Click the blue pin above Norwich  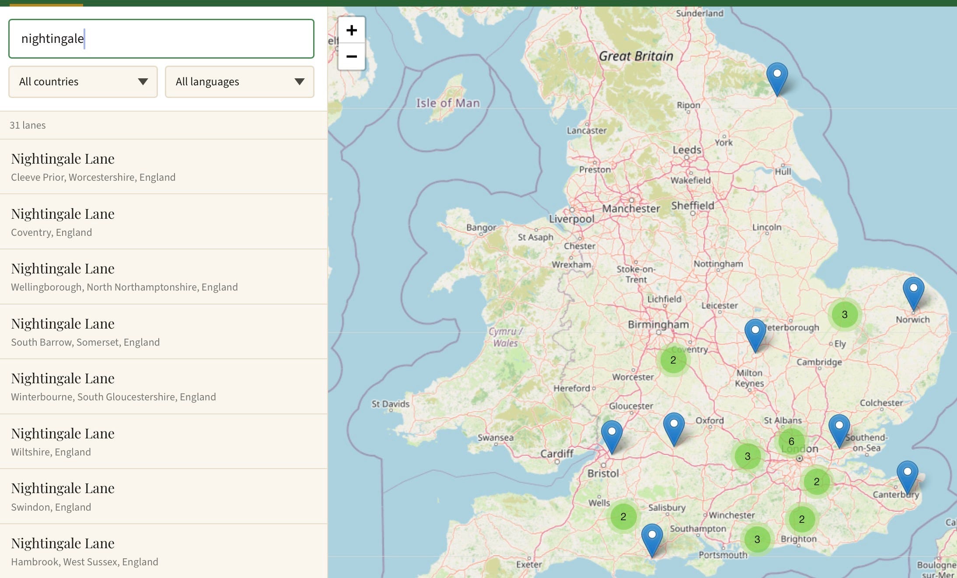click(914, 294)
